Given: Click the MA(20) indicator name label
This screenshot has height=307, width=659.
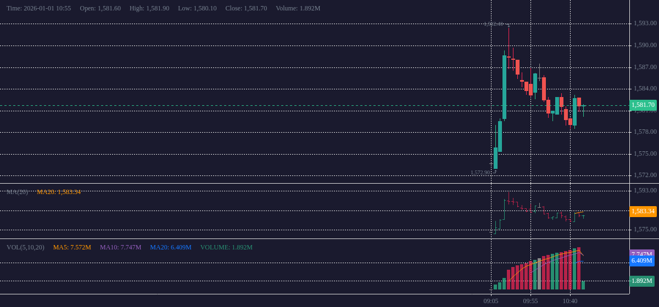Looking at the screenshot, I should coord(17,192).
